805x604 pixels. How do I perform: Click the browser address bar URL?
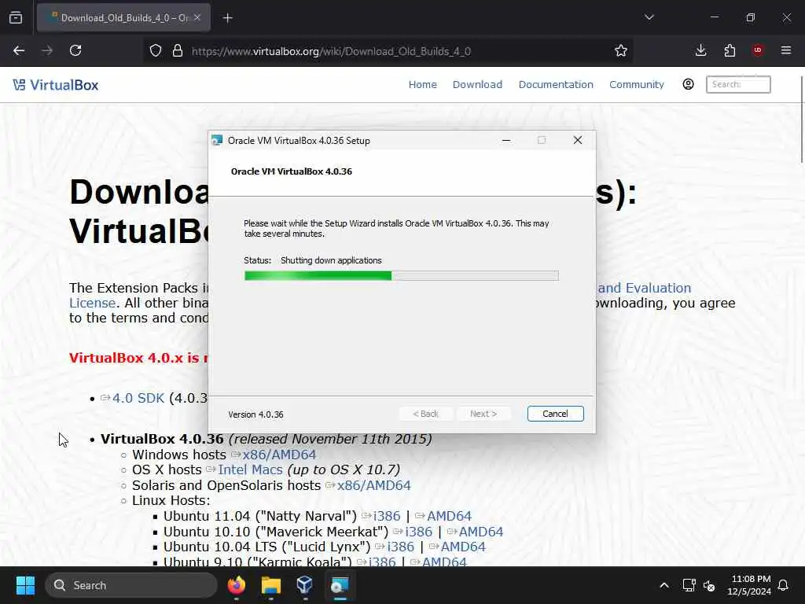pos(331,51)
